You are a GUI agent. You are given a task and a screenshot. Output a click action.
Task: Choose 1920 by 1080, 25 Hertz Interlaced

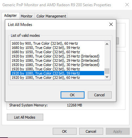tap(57, 56)
